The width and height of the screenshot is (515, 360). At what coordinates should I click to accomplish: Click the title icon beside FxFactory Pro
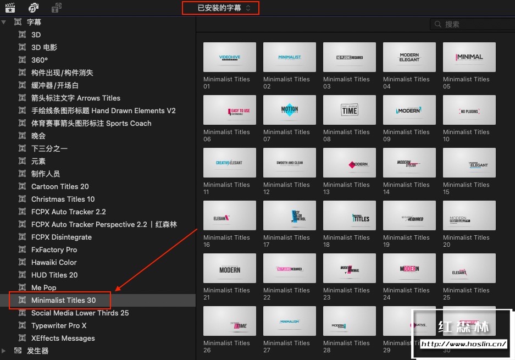[22, 250]
